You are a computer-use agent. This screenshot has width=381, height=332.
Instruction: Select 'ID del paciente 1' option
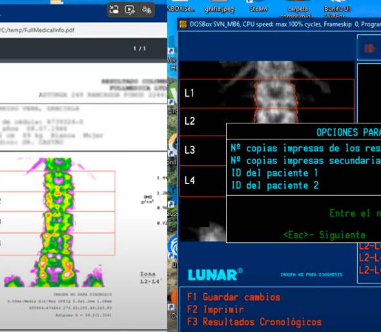coord(274,173)
